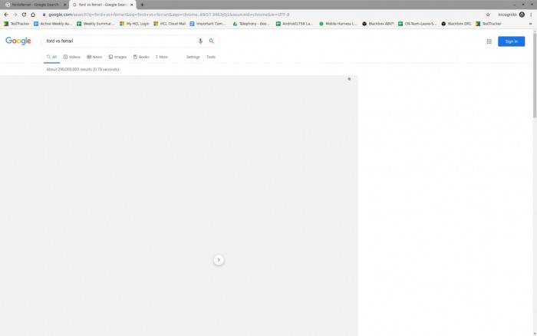The width and height of the screenshot is (537, 336).
Task: Minimize the Chrome window
Action: pos(515,5)
